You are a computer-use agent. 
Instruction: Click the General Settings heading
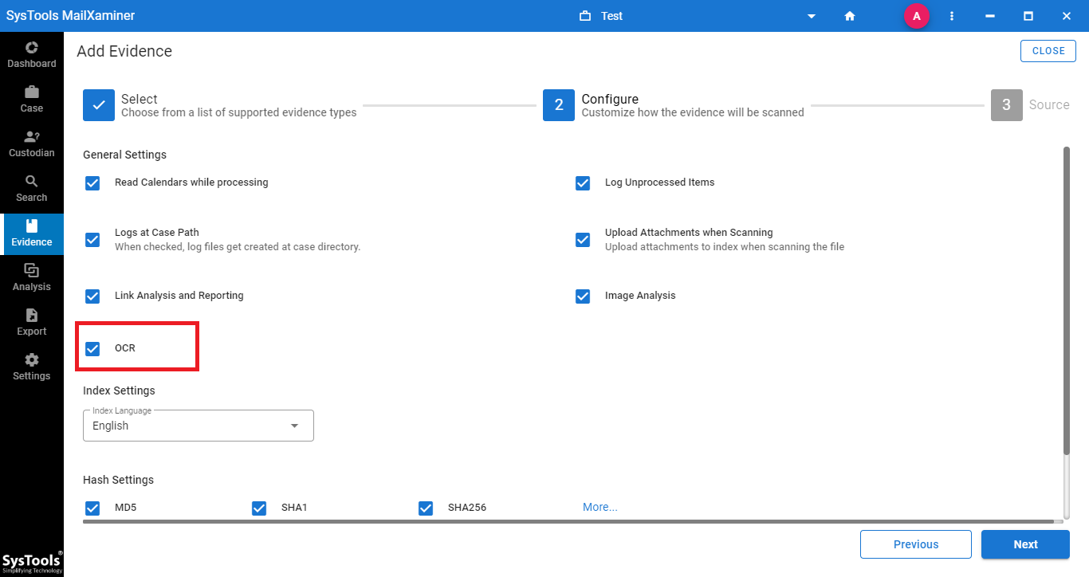tap(124, 155)
